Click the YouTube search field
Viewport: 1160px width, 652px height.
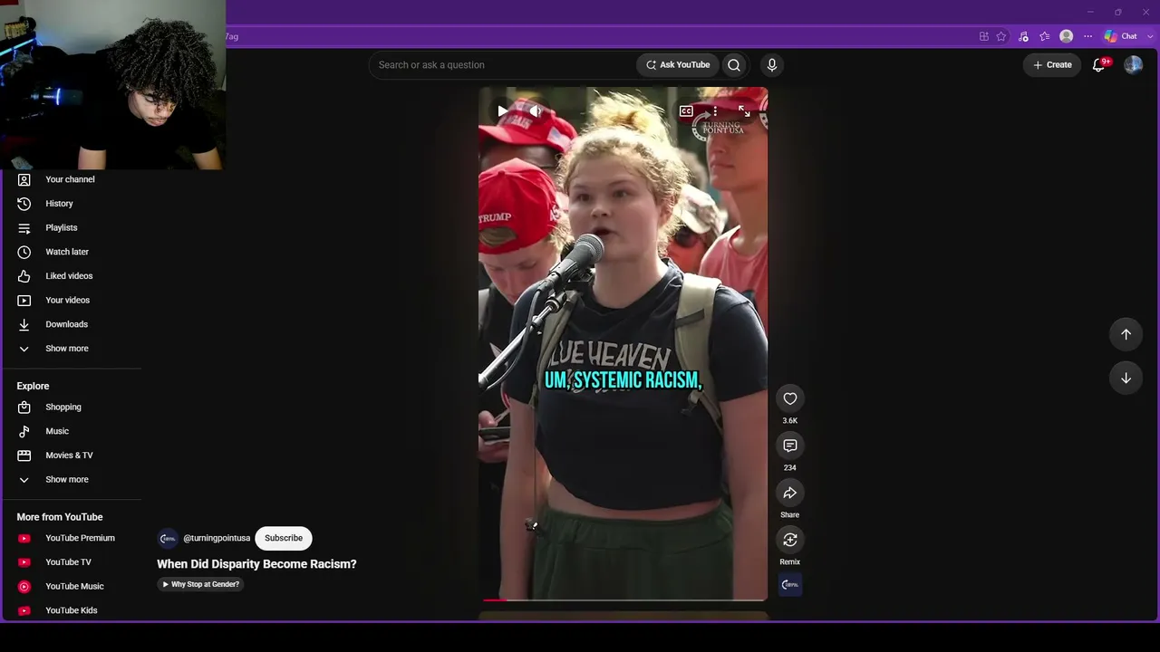[502, 65]
